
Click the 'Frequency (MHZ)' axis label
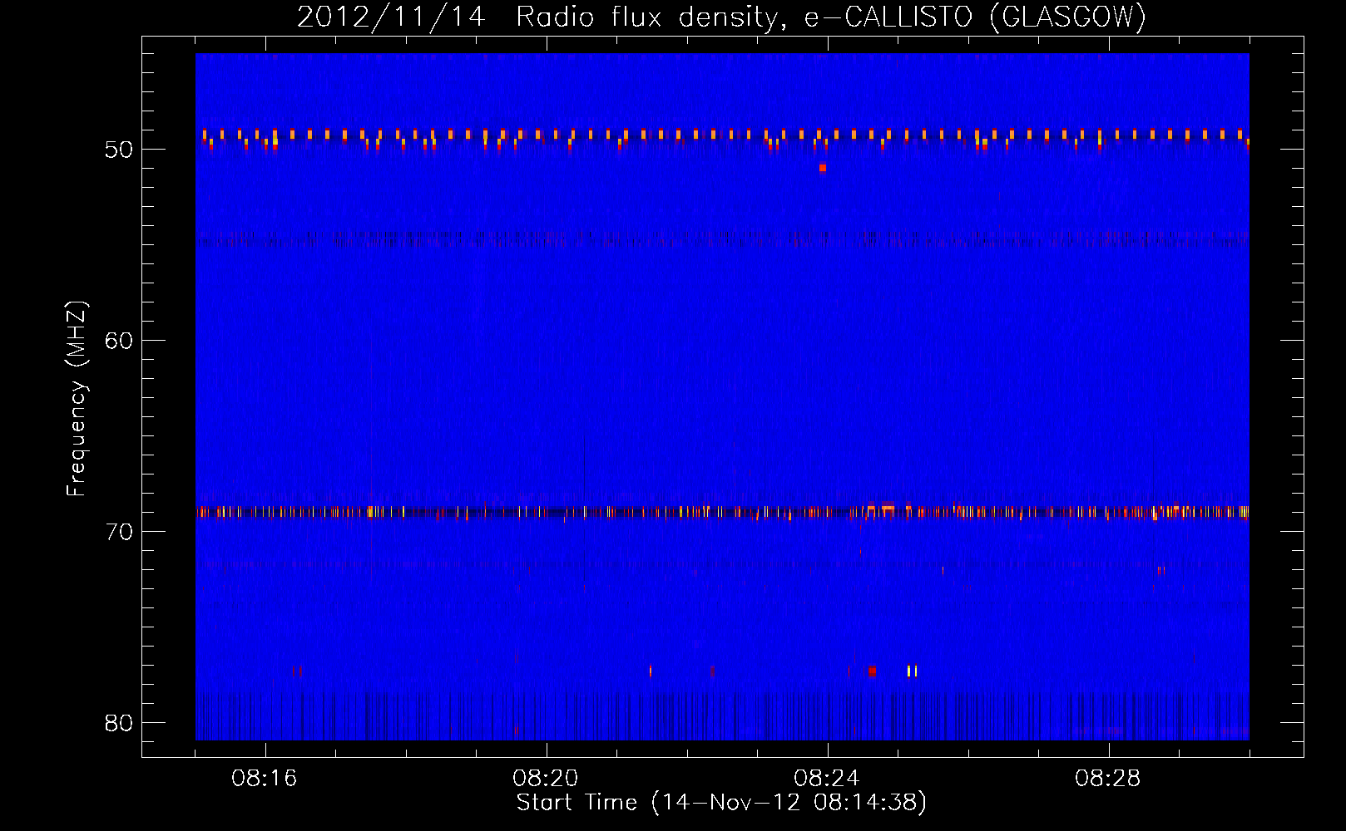(77, 399)
